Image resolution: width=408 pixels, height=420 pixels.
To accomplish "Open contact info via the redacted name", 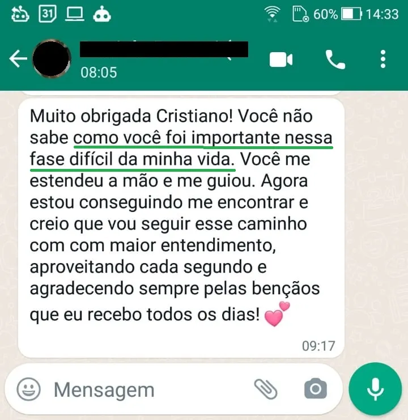I will coord(164,49).
